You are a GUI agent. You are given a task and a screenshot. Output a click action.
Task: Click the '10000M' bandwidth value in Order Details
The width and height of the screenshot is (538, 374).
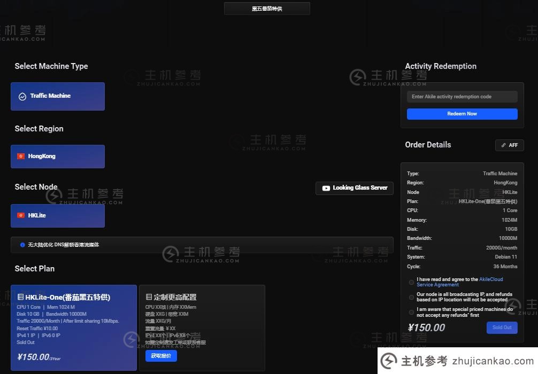click(508, 238)
